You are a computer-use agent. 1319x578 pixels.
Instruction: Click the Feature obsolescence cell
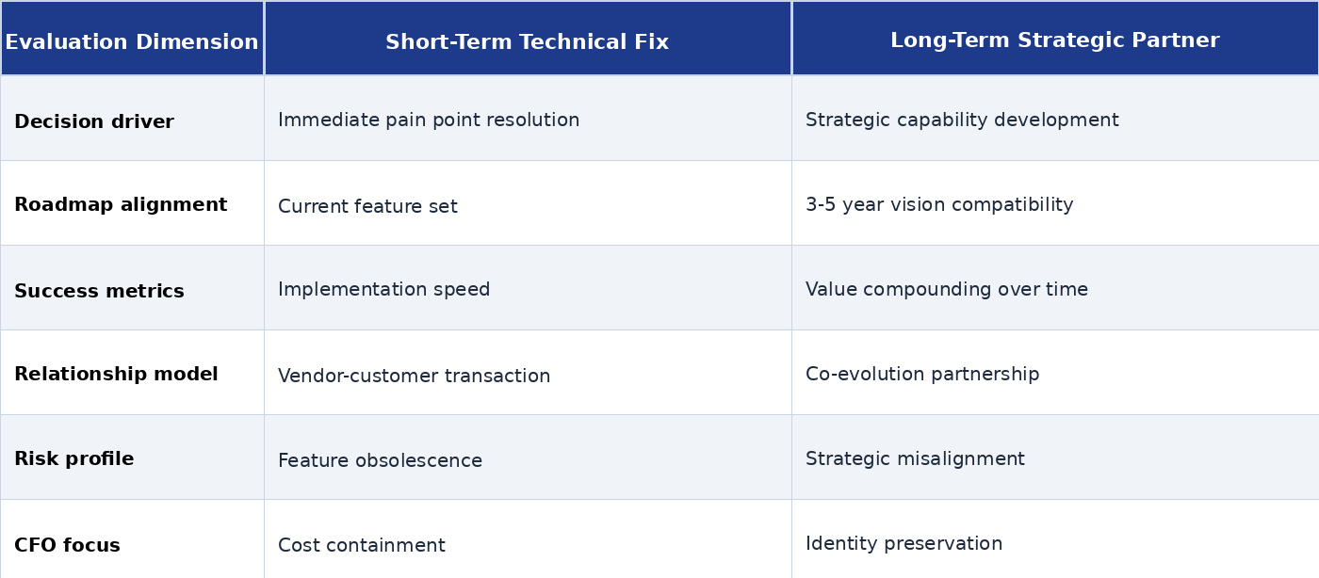click(x=380, y=461)
